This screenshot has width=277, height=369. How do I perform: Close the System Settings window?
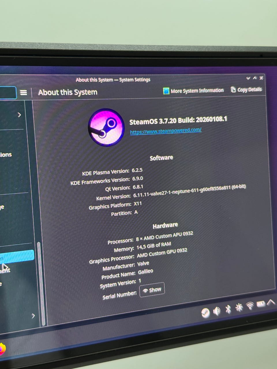[x=261, y=78]
